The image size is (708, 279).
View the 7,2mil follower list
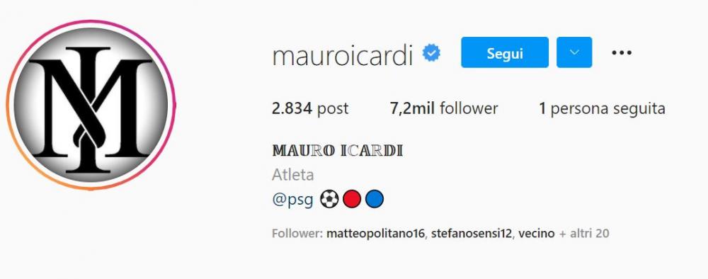pos(443,108)
